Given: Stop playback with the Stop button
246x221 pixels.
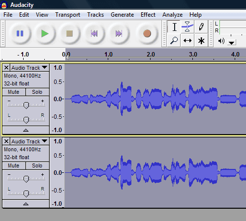Looking at the screenshot, I should click(69, 33).
